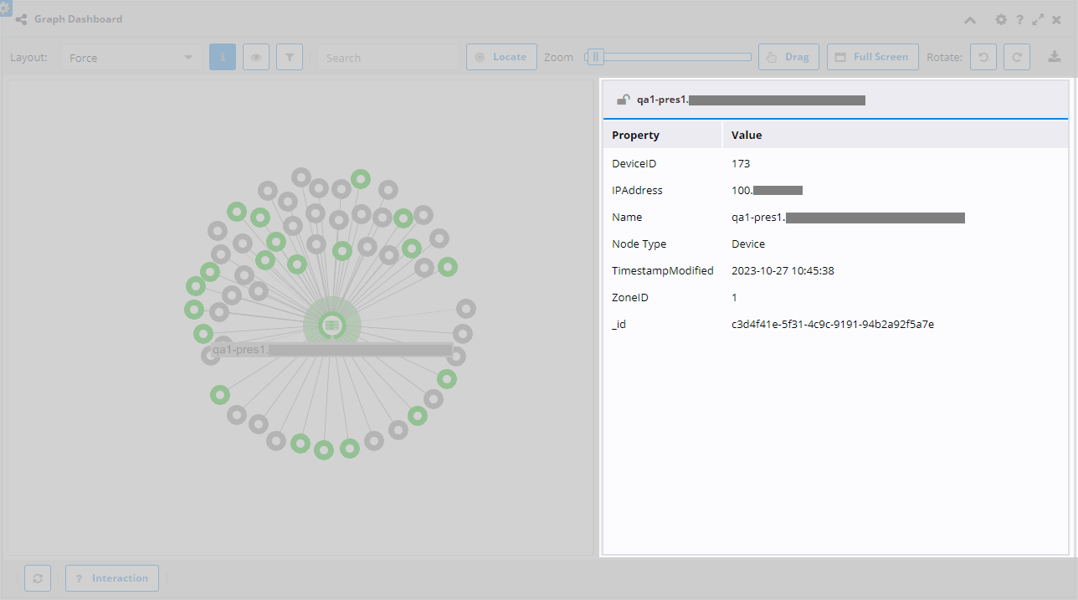The width and height of the screenshot is (1078, 600).
Task: Open the filter icon next to the eye
Action: click(289, 56)
